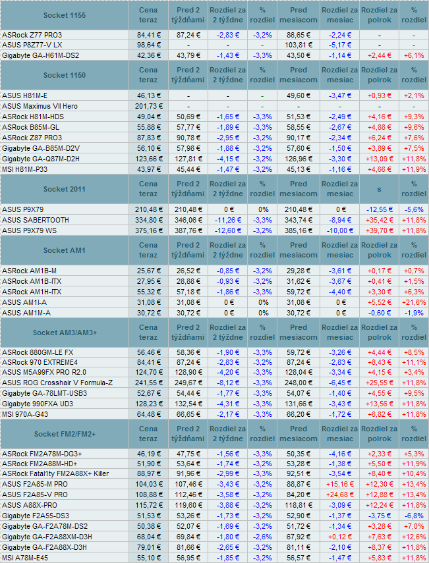
Task: Select ASUS P9X79 product name
Action: (22, 209)
